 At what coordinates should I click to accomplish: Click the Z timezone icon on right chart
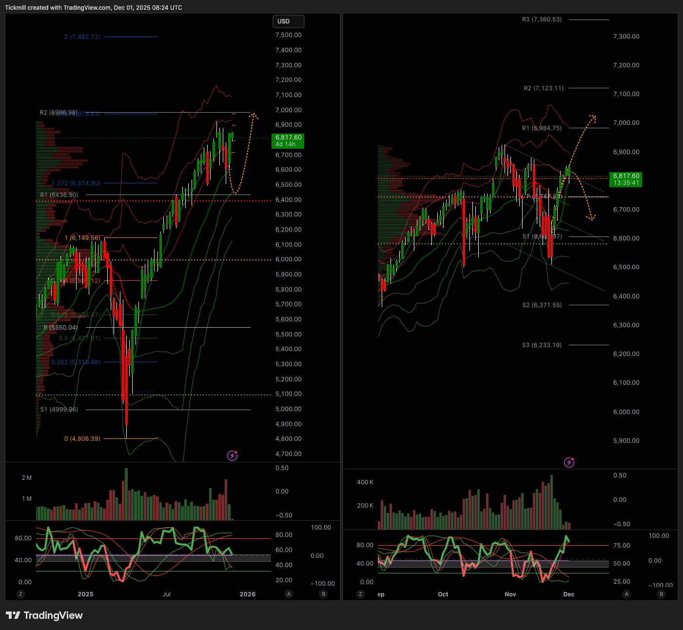click(360, 594)
